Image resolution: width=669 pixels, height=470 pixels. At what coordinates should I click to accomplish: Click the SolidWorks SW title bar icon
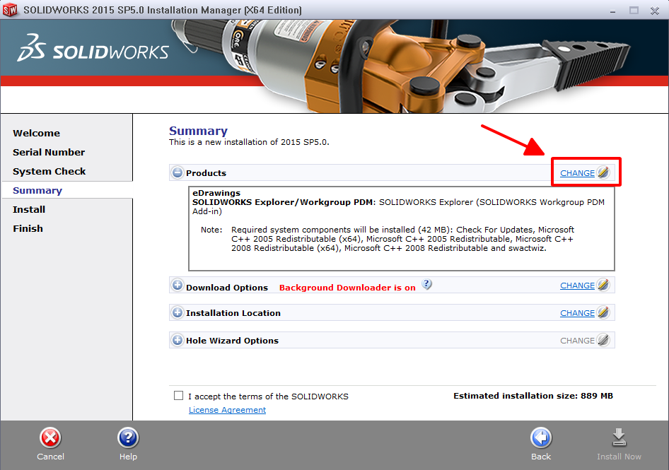coord(10,9)
